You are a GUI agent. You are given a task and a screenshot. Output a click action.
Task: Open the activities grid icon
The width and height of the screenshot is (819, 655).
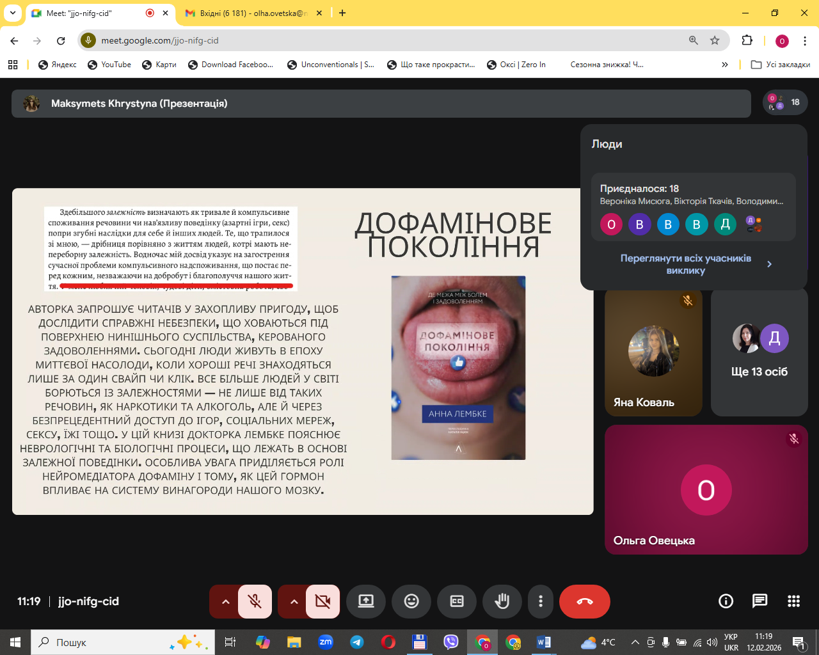tap(793, 601)
